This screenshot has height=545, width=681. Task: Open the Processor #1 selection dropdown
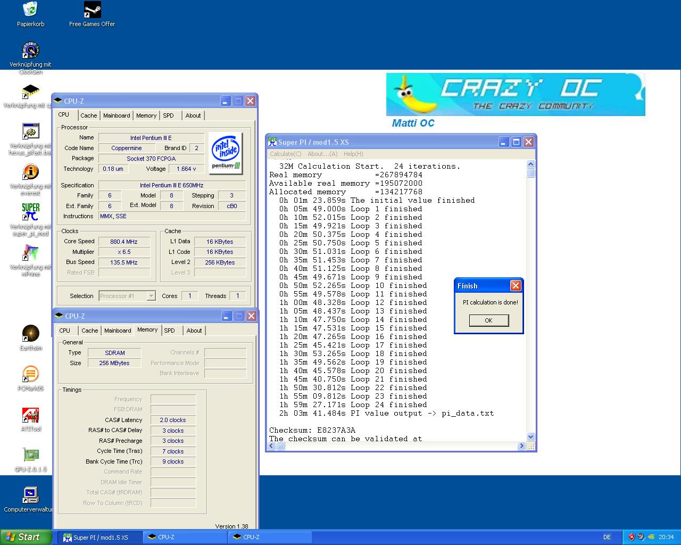[127, 296]
